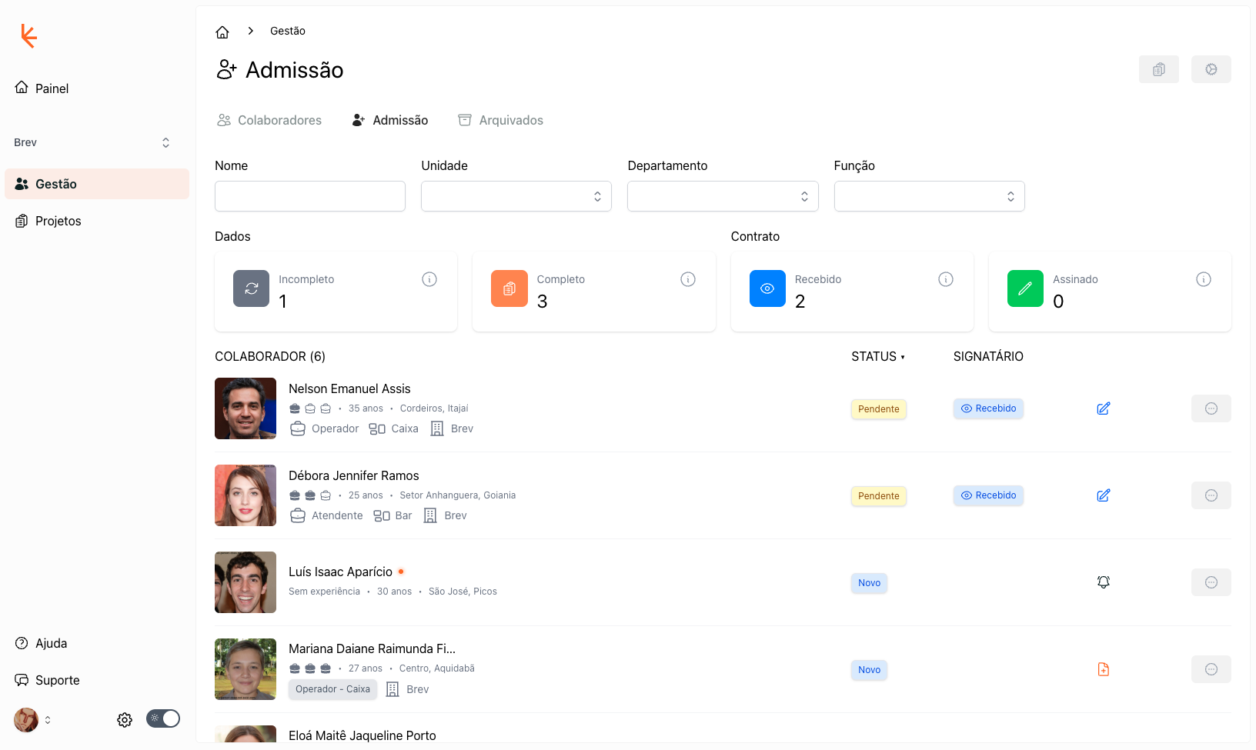
Task: Expand the Brev workspace selector
Action: [92, 143]
